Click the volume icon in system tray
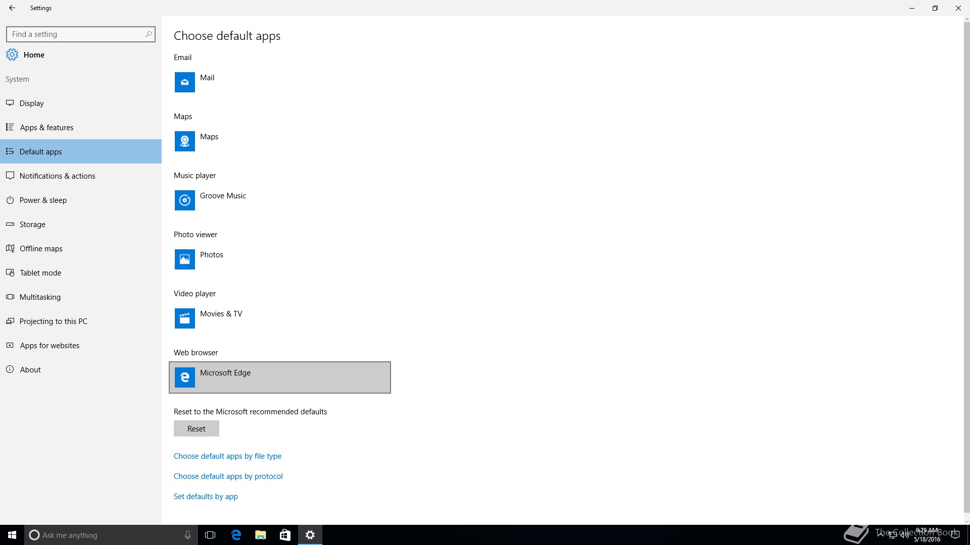This screenshot has width=970, height=545. (904, 535)
